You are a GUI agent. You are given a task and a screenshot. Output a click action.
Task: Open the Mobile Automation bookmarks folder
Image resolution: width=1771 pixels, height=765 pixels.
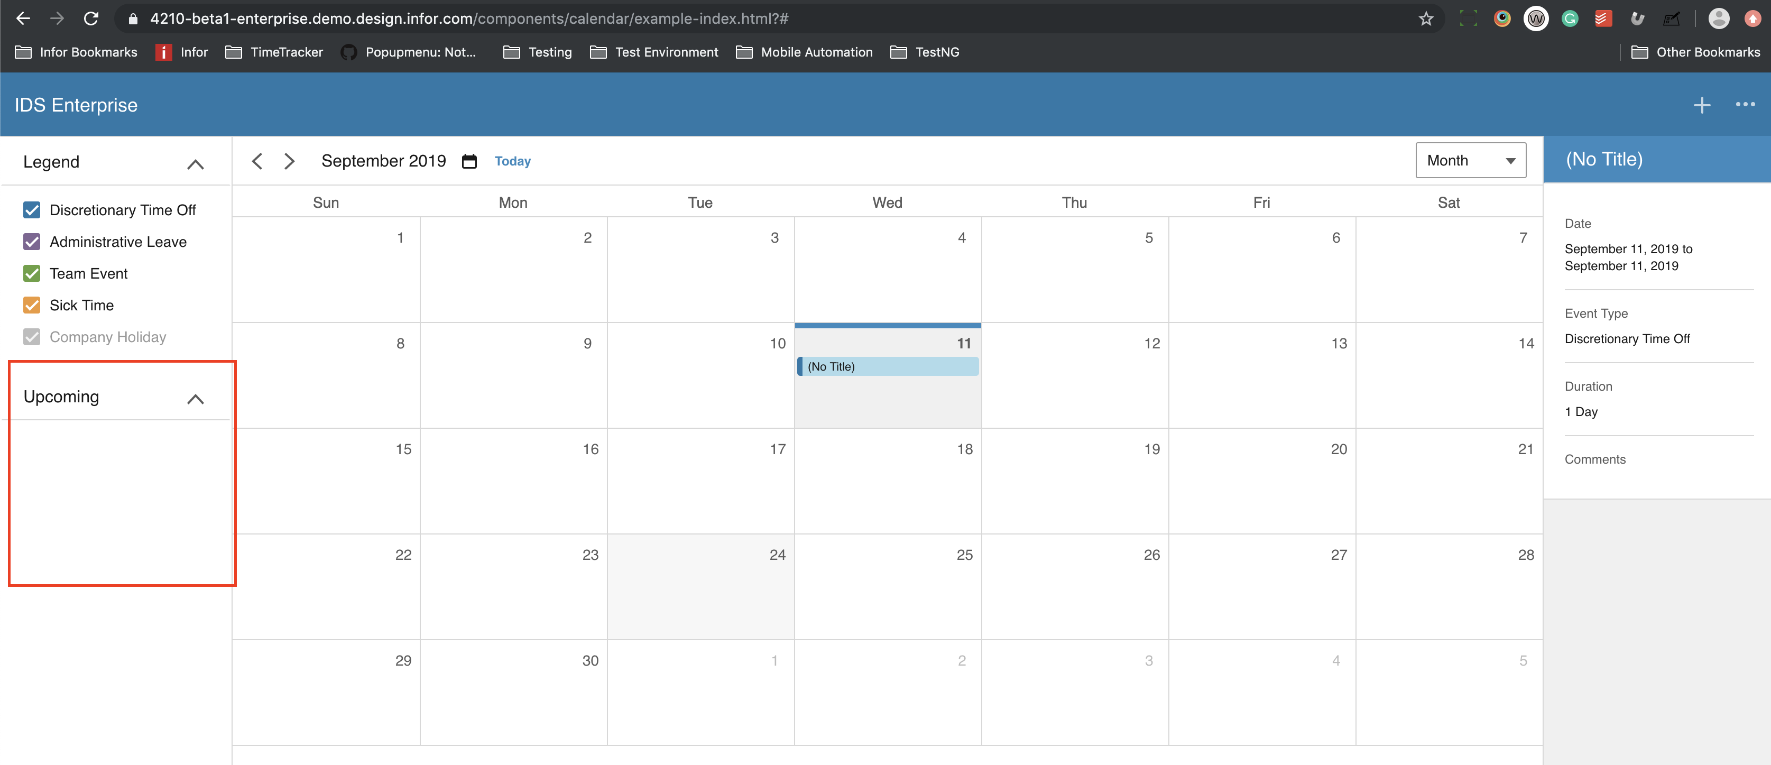pos(804,52)
